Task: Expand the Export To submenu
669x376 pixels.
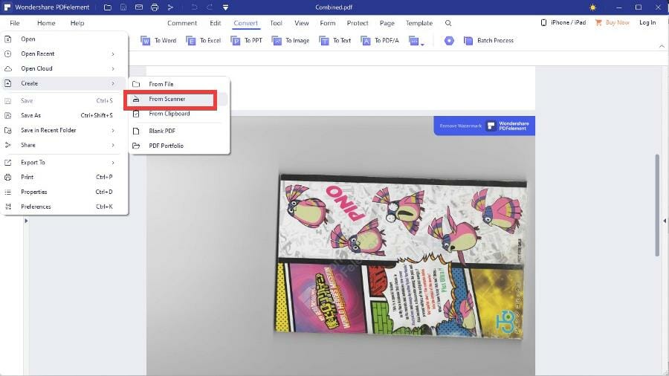Action: click(64, 163)
